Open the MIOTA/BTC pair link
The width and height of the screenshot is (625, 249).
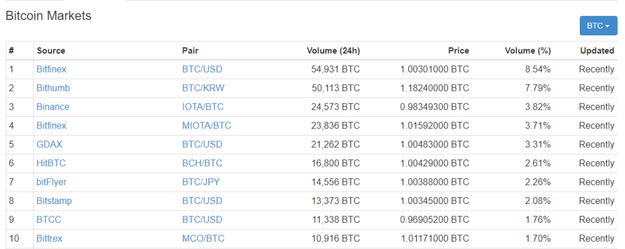click(x=206, y=125)
